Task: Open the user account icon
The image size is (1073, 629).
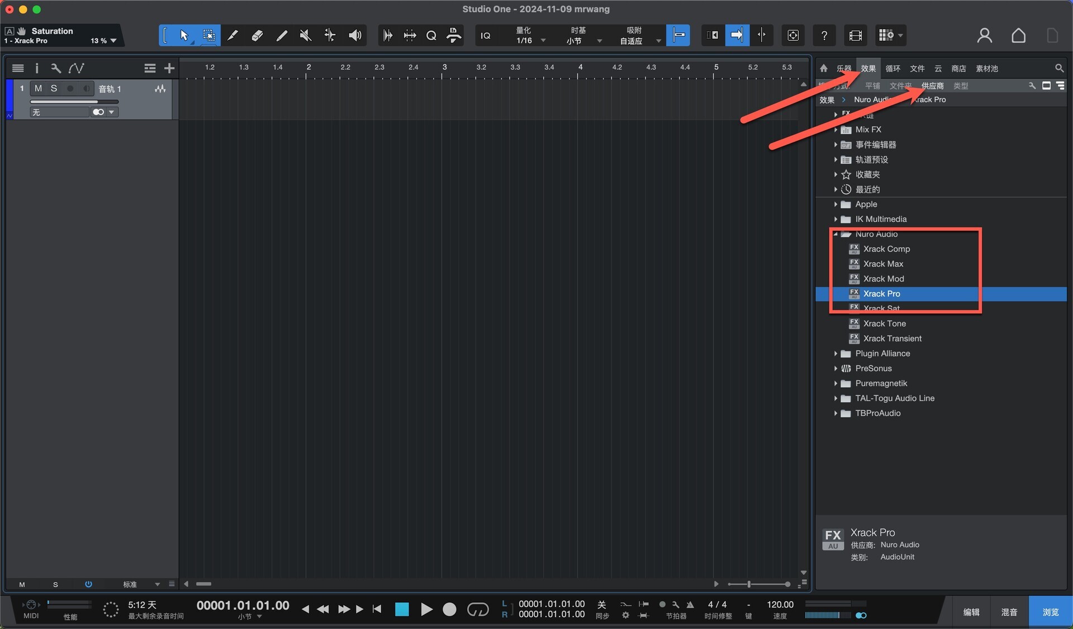Action: 985,36
